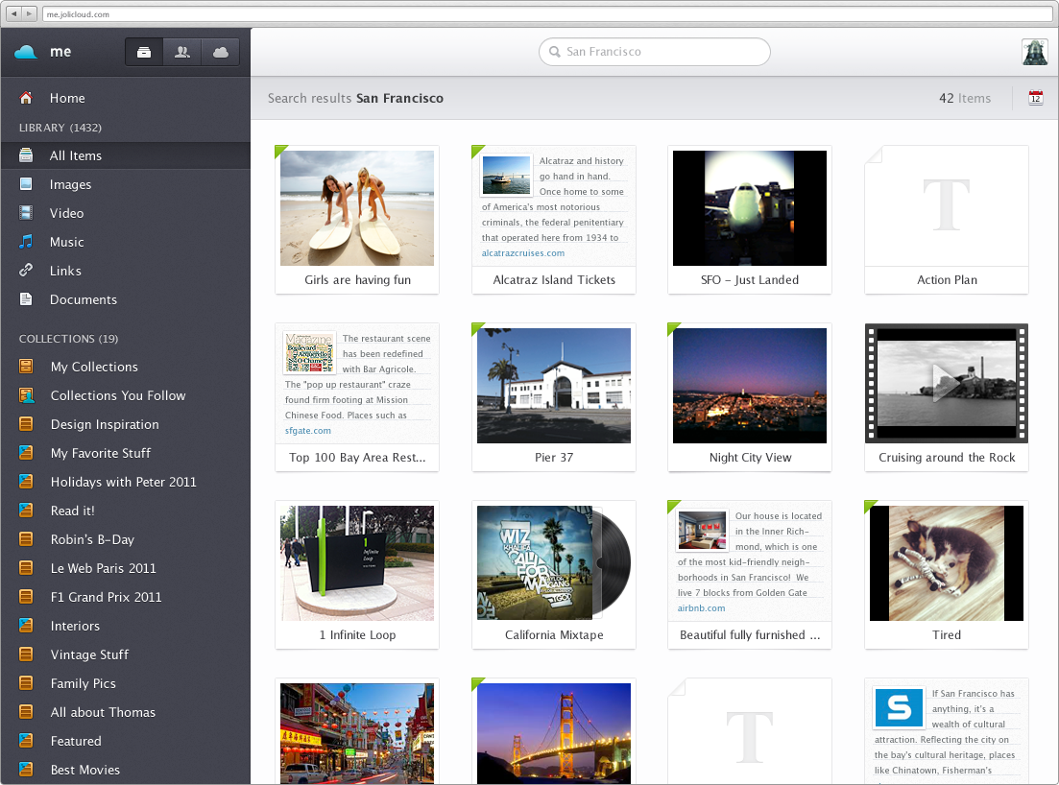Click the calendar date filter icon
This screenshot has height=785, width=1059.
pyautogui.click(x=1035, y=98)
